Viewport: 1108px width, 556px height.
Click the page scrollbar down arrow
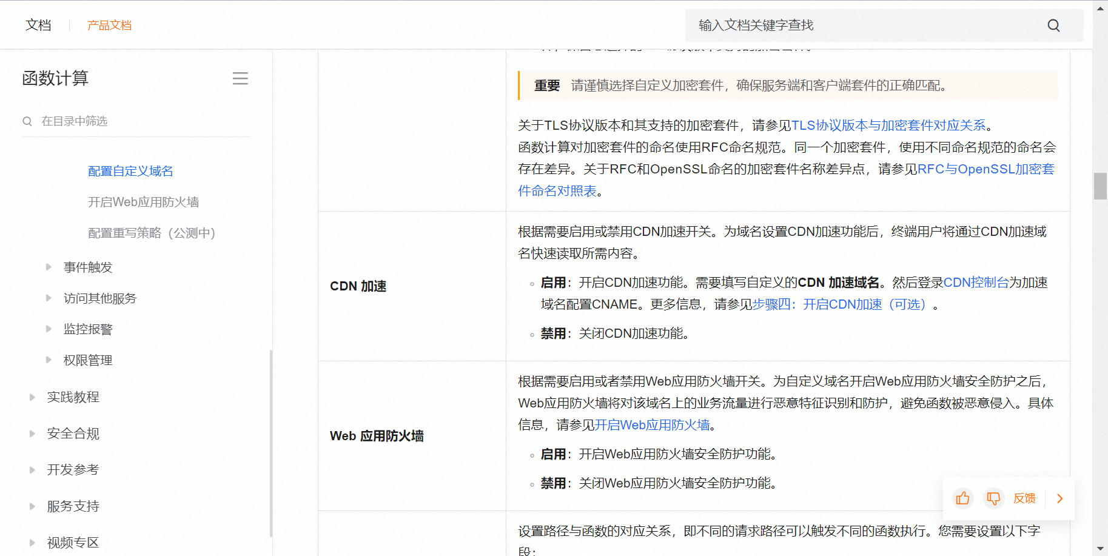(1100, 549)
